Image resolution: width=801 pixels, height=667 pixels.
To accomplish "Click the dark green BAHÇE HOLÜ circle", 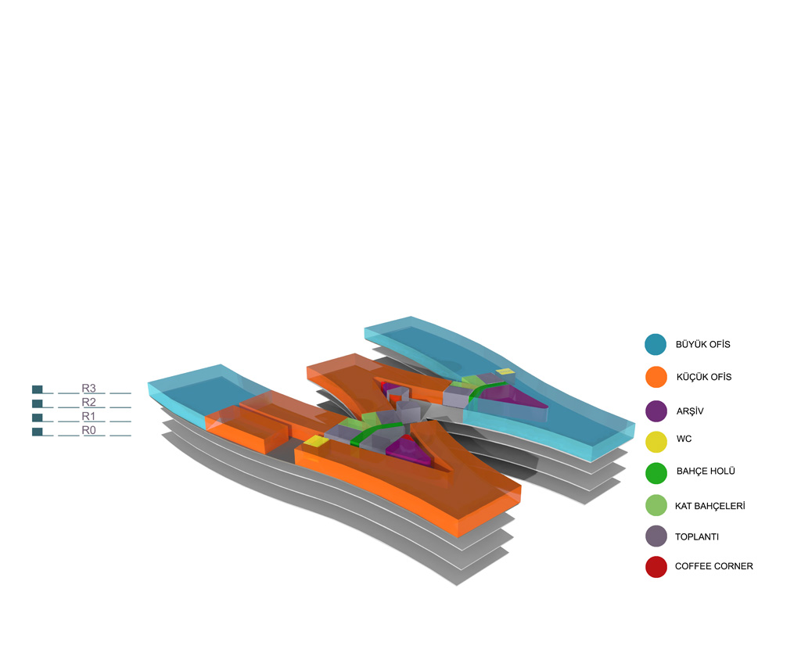I will 656,473.
